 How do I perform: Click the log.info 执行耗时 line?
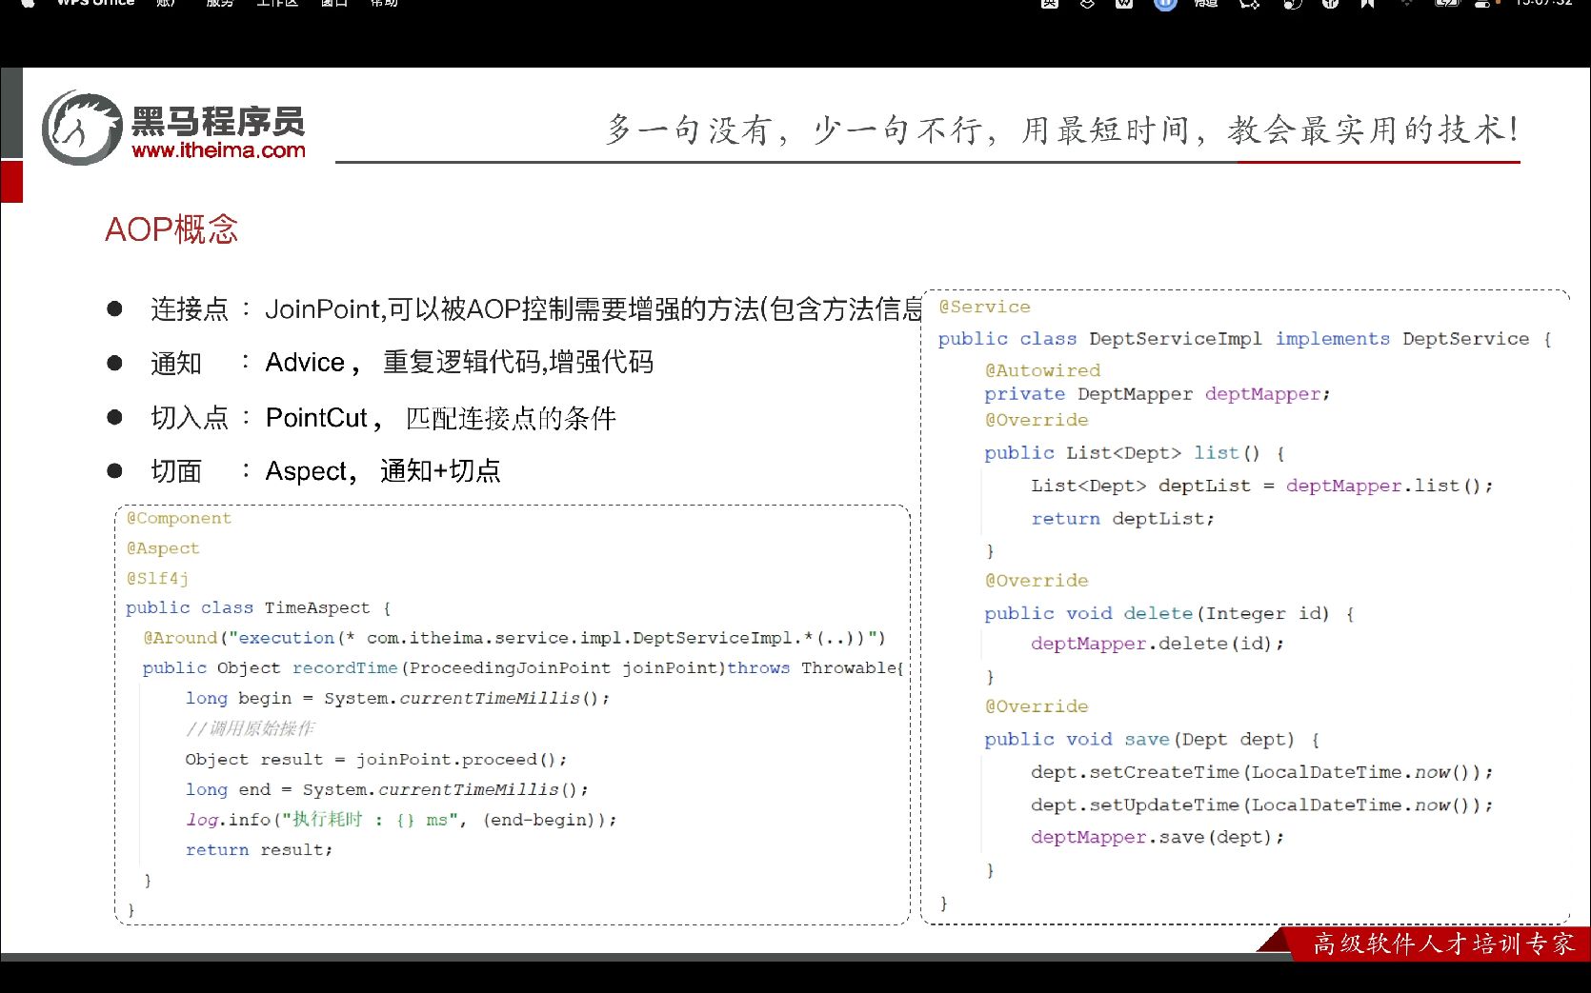[x=401, y=820]
